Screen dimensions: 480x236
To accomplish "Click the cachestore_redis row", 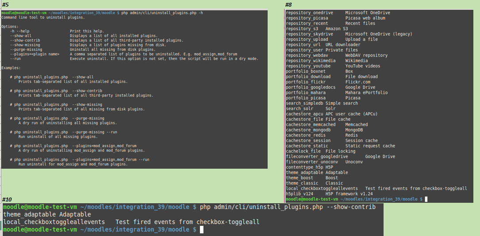I will [x=322, y=135].
